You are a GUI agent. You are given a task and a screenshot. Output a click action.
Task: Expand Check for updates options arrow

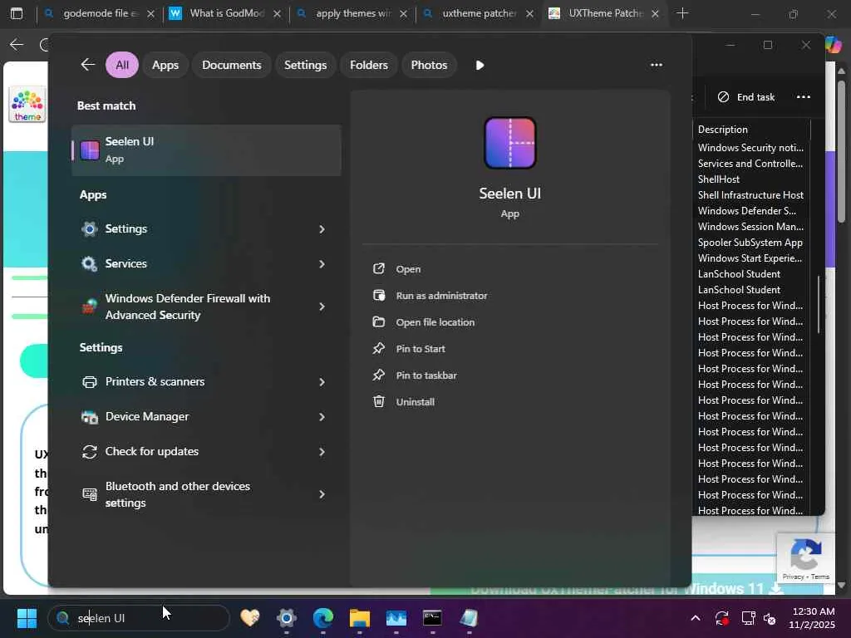[322, 451]
